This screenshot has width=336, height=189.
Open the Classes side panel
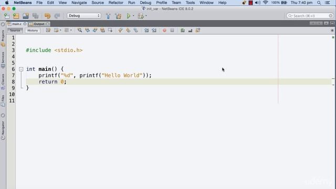[3, 82]
